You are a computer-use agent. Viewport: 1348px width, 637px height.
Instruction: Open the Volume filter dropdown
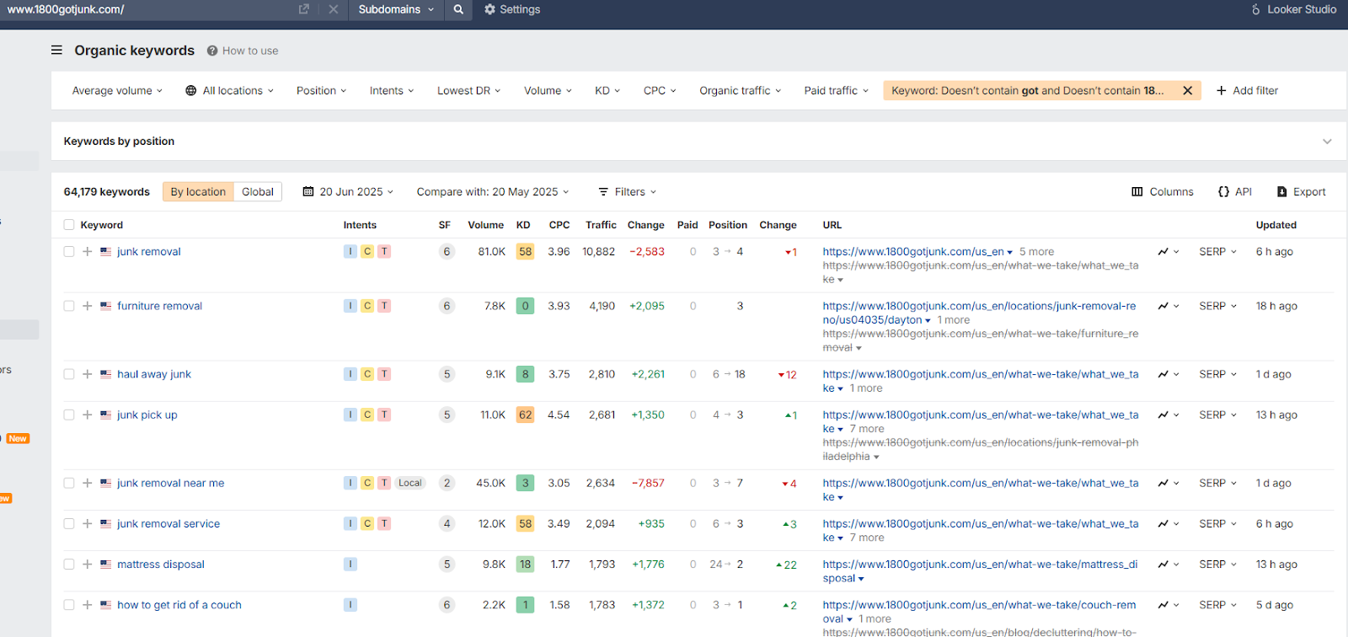tap(548, 91)
